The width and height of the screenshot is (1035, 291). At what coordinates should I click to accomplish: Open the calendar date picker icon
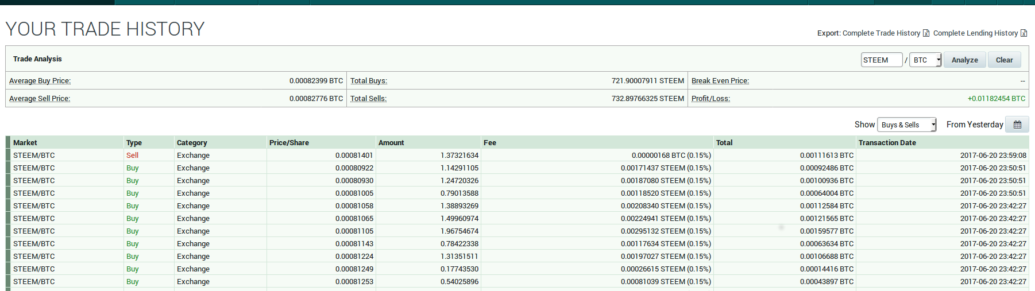tap(1017, 125)
